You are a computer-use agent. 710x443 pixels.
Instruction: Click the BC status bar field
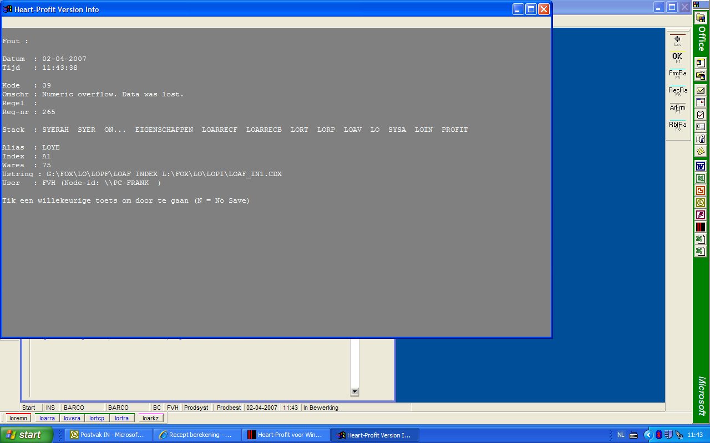(157, 408)
